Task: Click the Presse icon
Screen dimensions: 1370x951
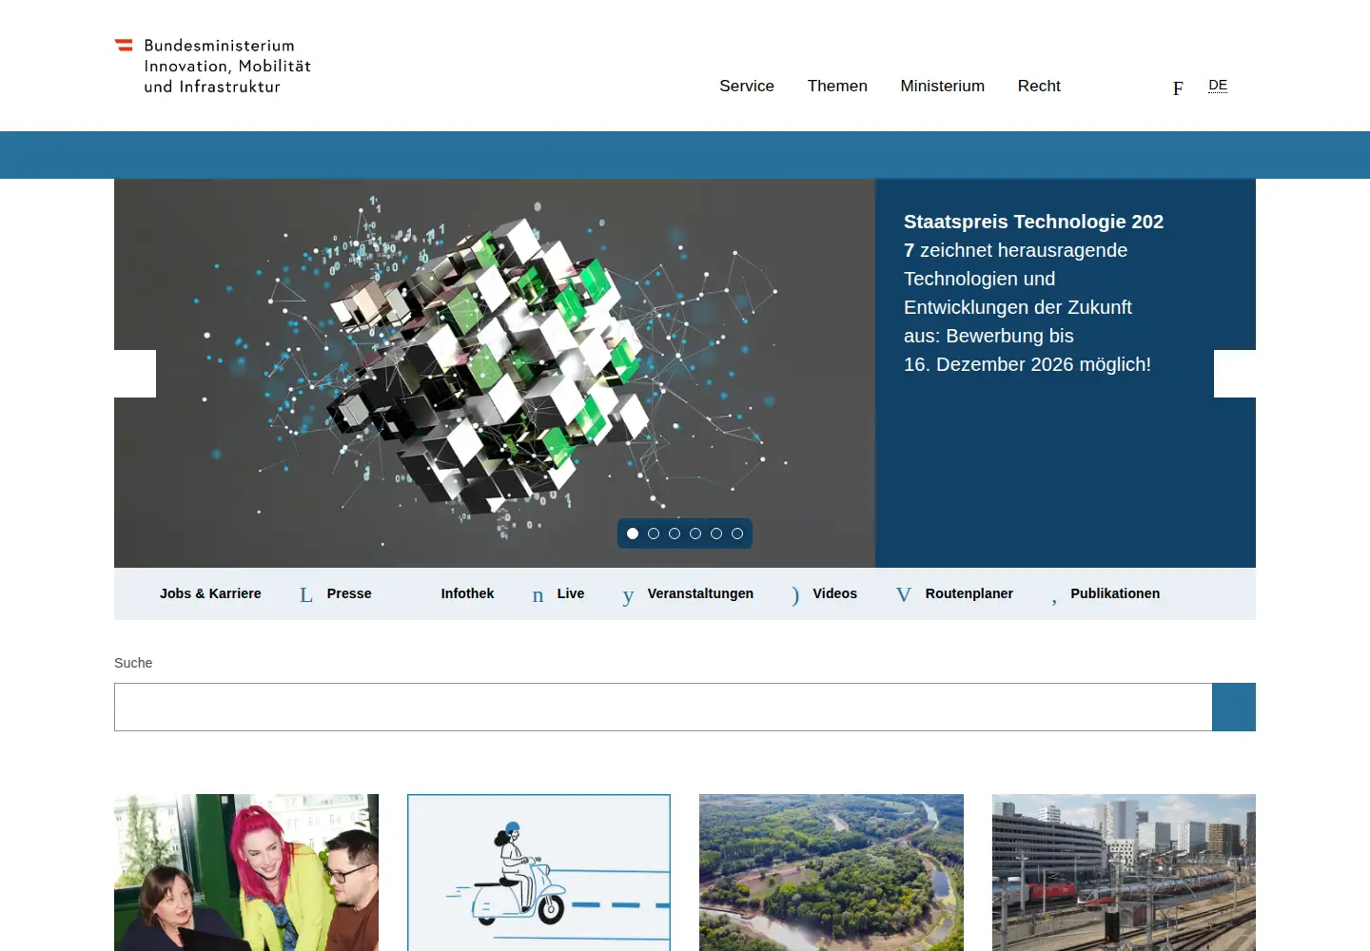Action: (x=306, y=595)
